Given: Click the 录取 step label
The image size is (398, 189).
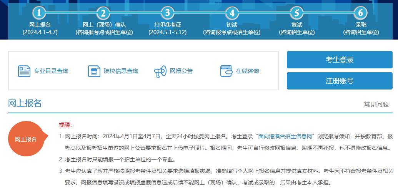Looking at the screenshot, I should coord(361,25).
